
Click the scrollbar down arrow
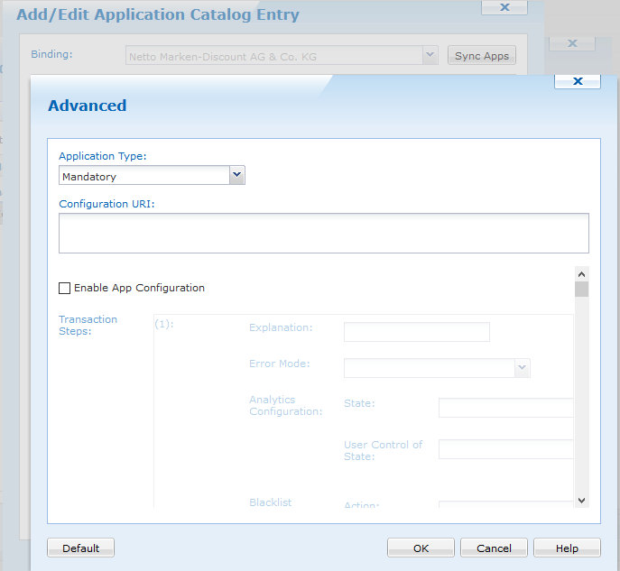581,500
